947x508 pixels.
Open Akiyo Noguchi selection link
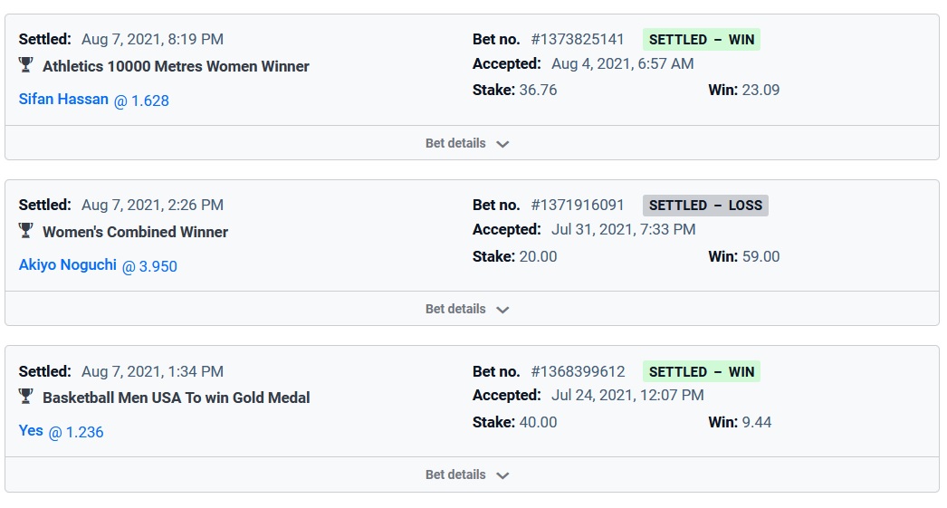[68, 265]
